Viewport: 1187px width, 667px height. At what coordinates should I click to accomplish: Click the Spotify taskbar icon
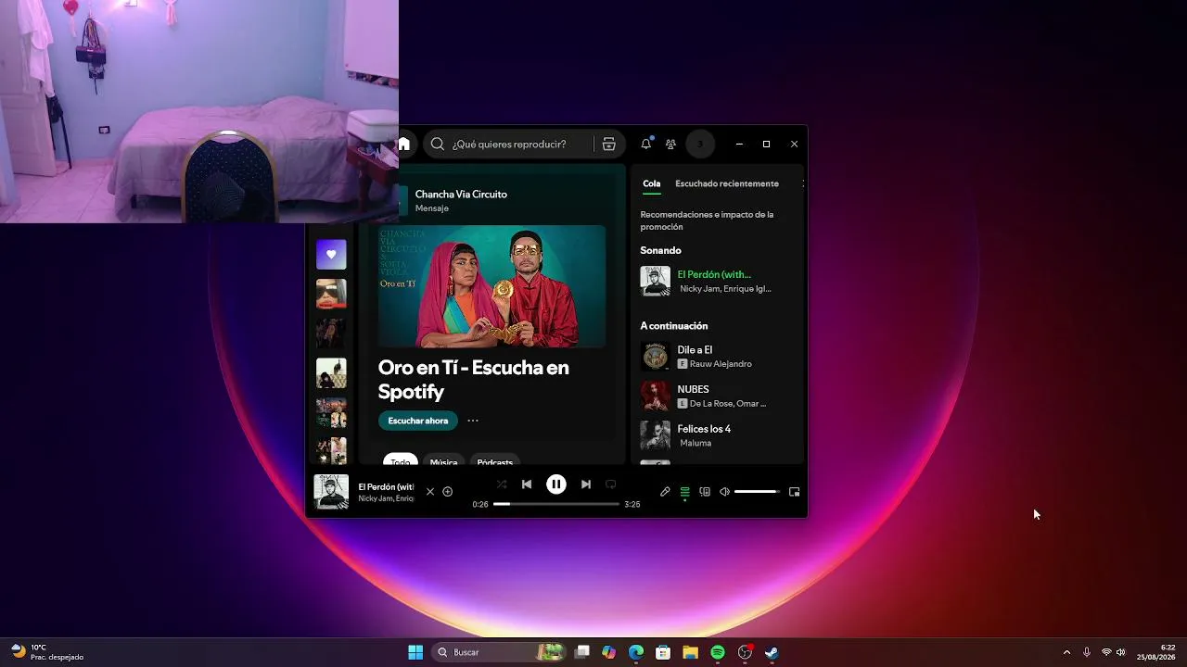(x=718, y=652)
